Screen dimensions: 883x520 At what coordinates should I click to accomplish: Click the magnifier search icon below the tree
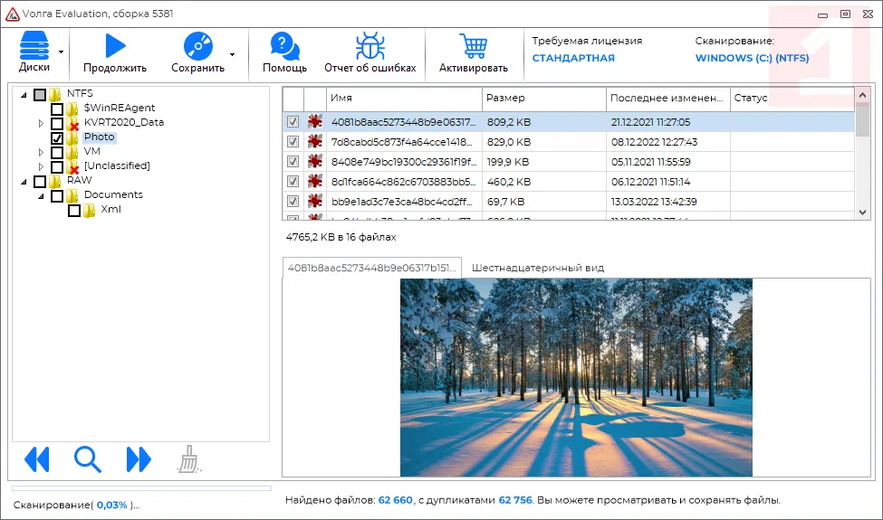(x=88, y=459)
